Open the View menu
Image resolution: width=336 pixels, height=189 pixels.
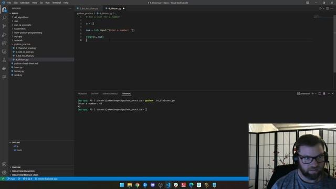pyautogui.click(x=35, y=3)
